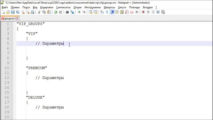213x120 pixels.
Task: Open the Инструменты menu
Action: pos(93,7)
